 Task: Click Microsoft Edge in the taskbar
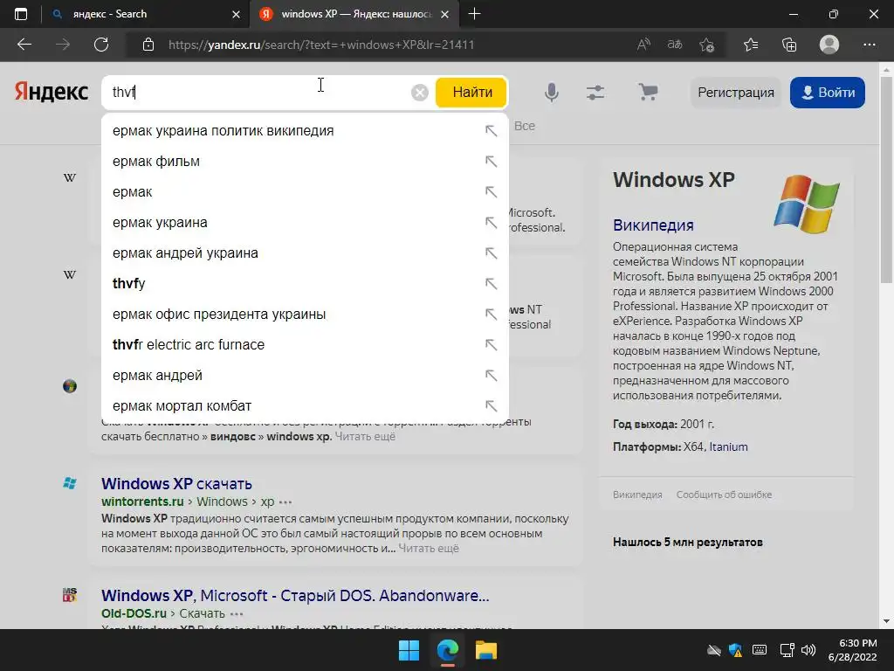coord(448,650)
